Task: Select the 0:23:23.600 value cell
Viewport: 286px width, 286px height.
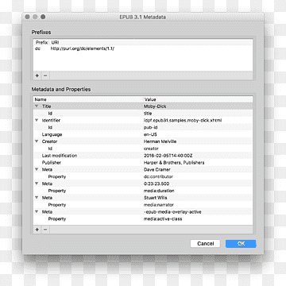Action: click(x=157, y=184)
